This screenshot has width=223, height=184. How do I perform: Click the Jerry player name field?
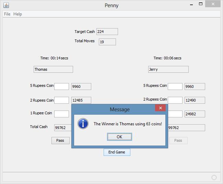click(x=168, y=69)
